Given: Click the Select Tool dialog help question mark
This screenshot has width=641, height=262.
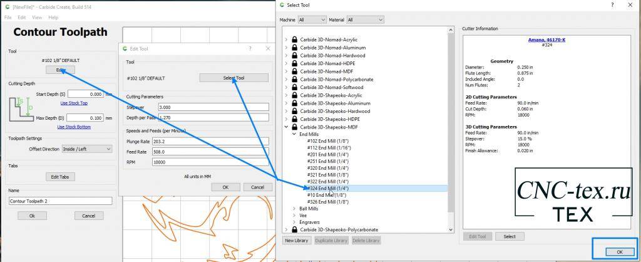Looking at the screenshot, I should (612, 5).
